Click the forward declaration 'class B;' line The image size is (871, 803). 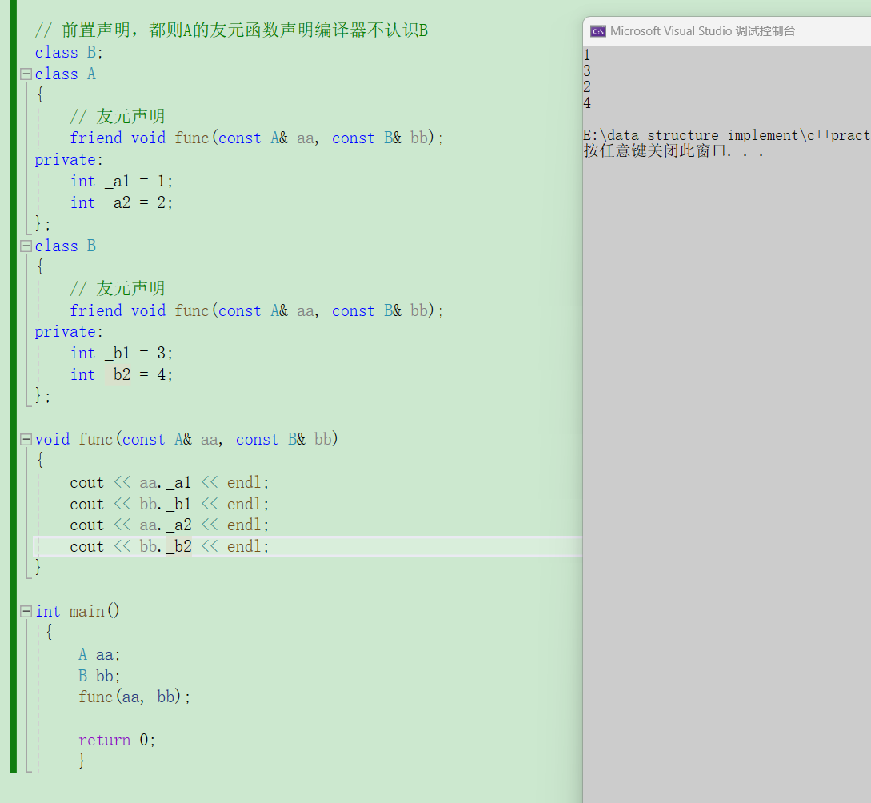click(x=69, y=52)
